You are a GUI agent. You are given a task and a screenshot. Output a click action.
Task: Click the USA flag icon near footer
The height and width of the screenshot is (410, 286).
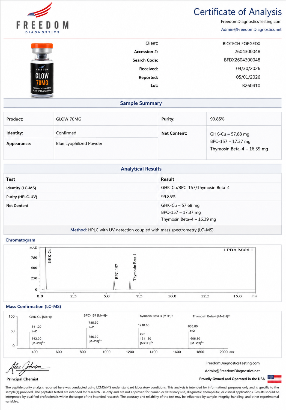point(274,379)
